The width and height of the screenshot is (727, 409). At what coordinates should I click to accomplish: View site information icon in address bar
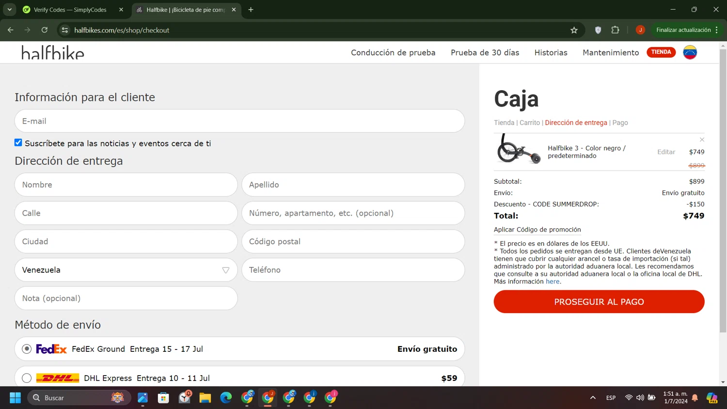pos(65,30)
